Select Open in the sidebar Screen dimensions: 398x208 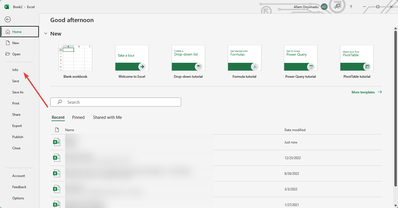(20, 54)
